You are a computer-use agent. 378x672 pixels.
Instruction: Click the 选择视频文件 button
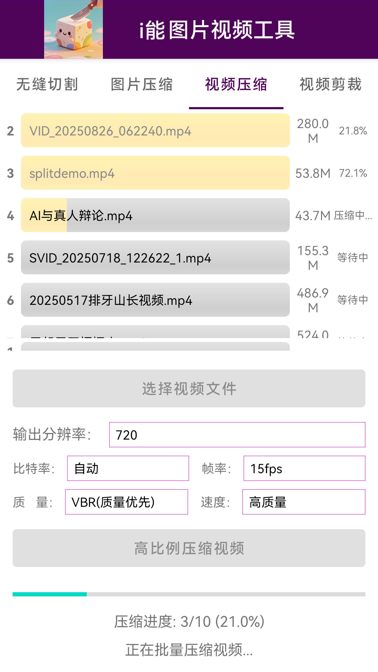pos(189,388)
